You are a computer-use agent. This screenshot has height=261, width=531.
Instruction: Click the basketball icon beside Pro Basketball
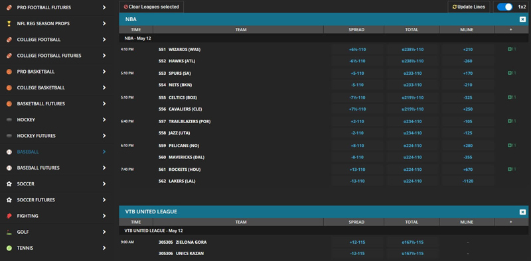pyautogui.click(x=9, y=72)
